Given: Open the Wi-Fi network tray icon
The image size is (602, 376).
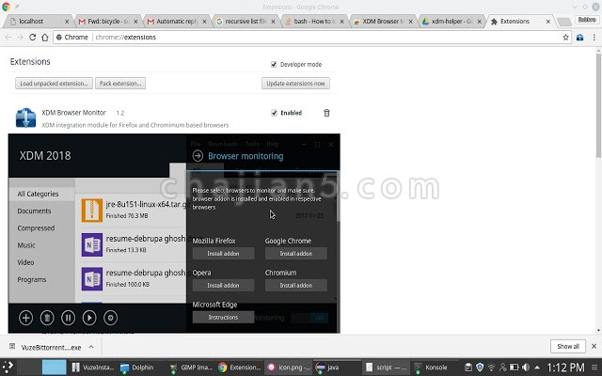Looking at the screenshot, I should (x=491, y=368).
